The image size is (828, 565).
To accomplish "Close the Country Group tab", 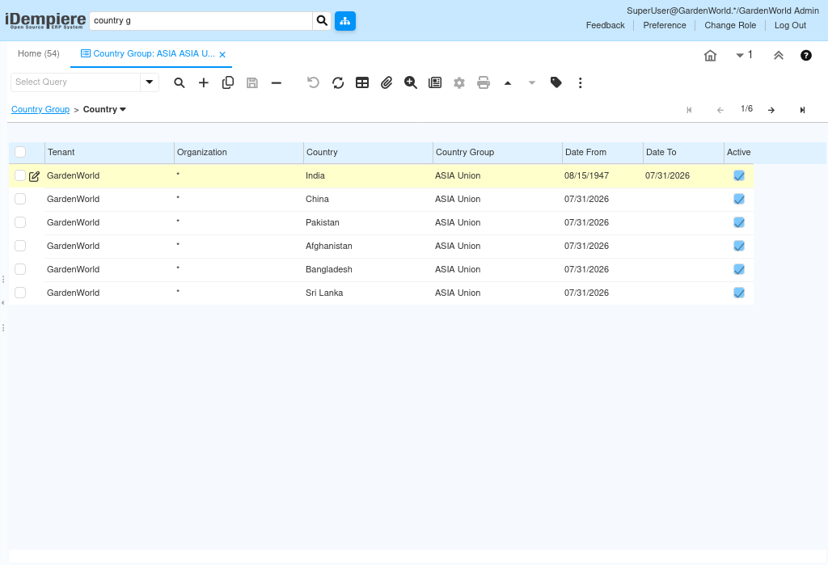I will [x=222, y=54].
